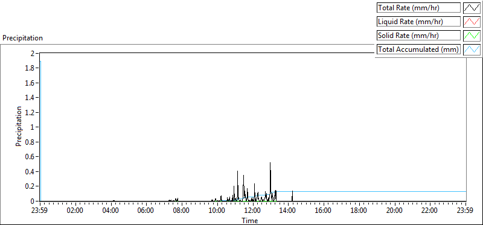Click the 18:00 time axis label
The height and width of the screenshot is (225, 483).
coord(359,211)
